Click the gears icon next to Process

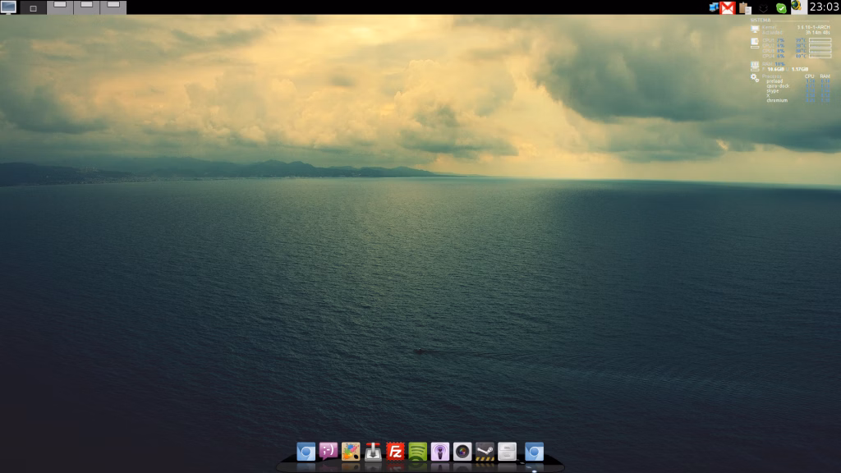click(x=755, y=78)
